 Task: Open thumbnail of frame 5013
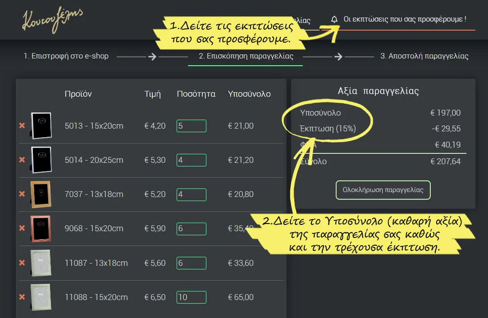41,126
